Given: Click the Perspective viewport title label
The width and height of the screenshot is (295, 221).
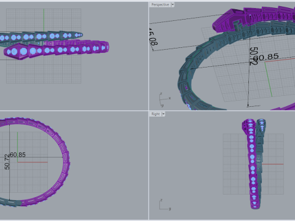Looking at the screenshot, I should [160, 5].
